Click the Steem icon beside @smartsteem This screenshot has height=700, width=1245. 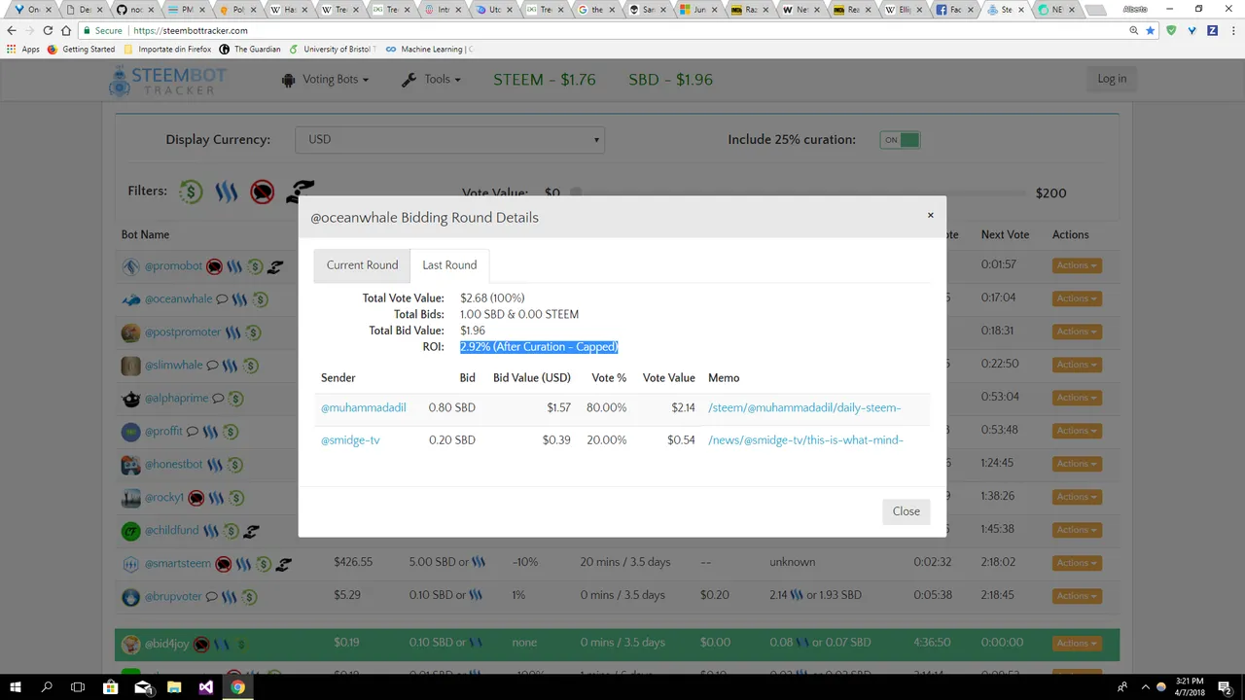click(243, 564)
